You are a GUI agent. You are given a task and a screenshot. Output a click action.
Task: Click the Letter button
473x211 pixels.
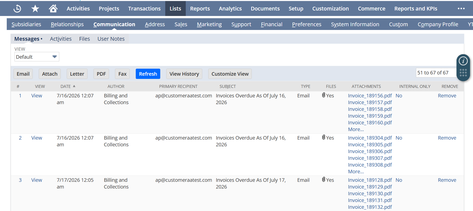pyautogui.click(x=77, y=74)
